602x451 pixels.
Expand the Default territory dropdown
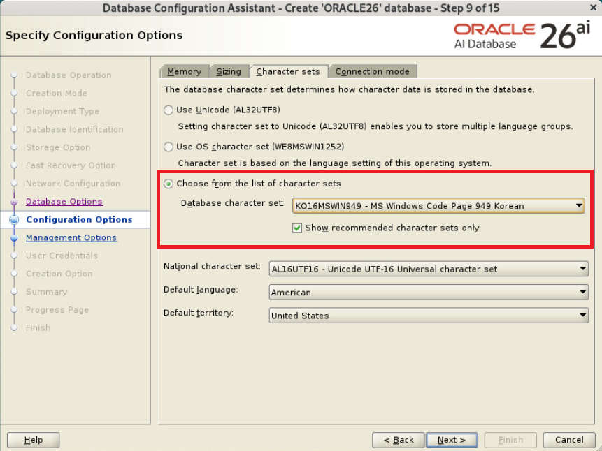[429, 316]
